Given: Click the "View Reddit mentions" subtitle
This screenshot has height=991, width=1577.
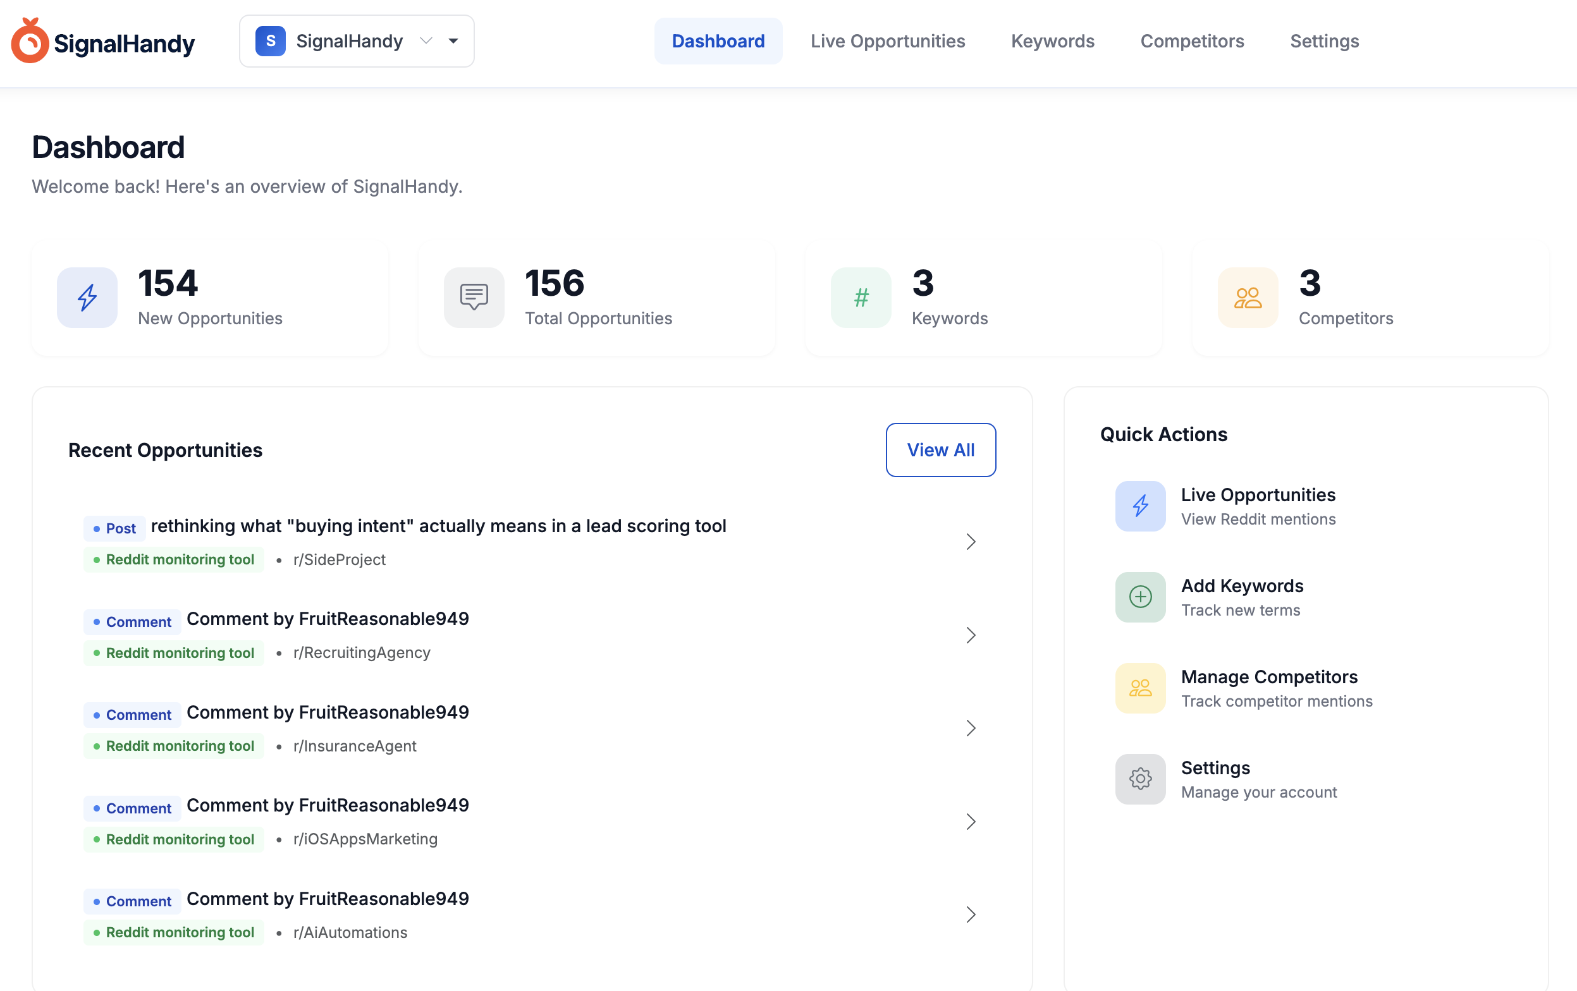Looking at the screenshot, I should [1258, 520].
